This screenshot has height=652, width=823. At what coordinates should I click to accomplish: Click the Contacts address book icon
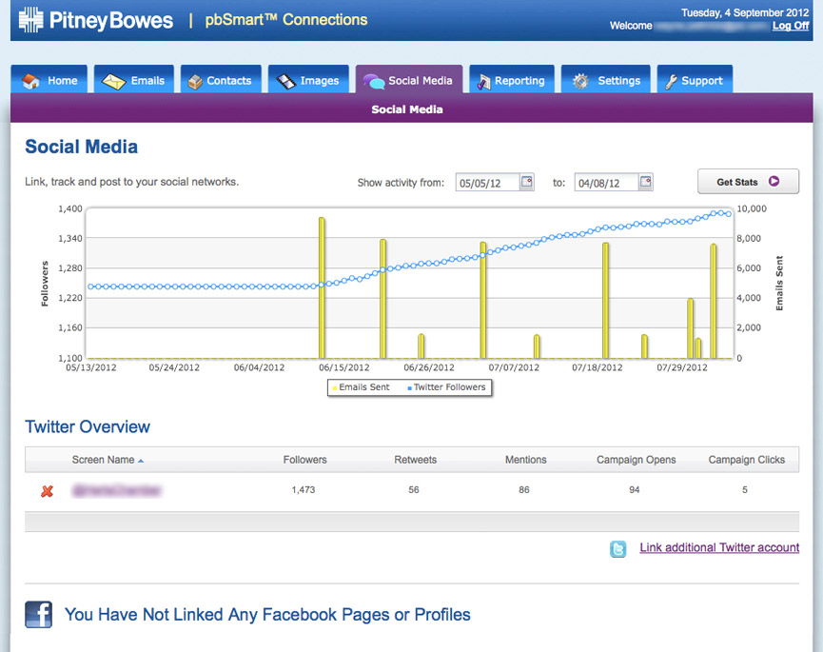point(195,82)
